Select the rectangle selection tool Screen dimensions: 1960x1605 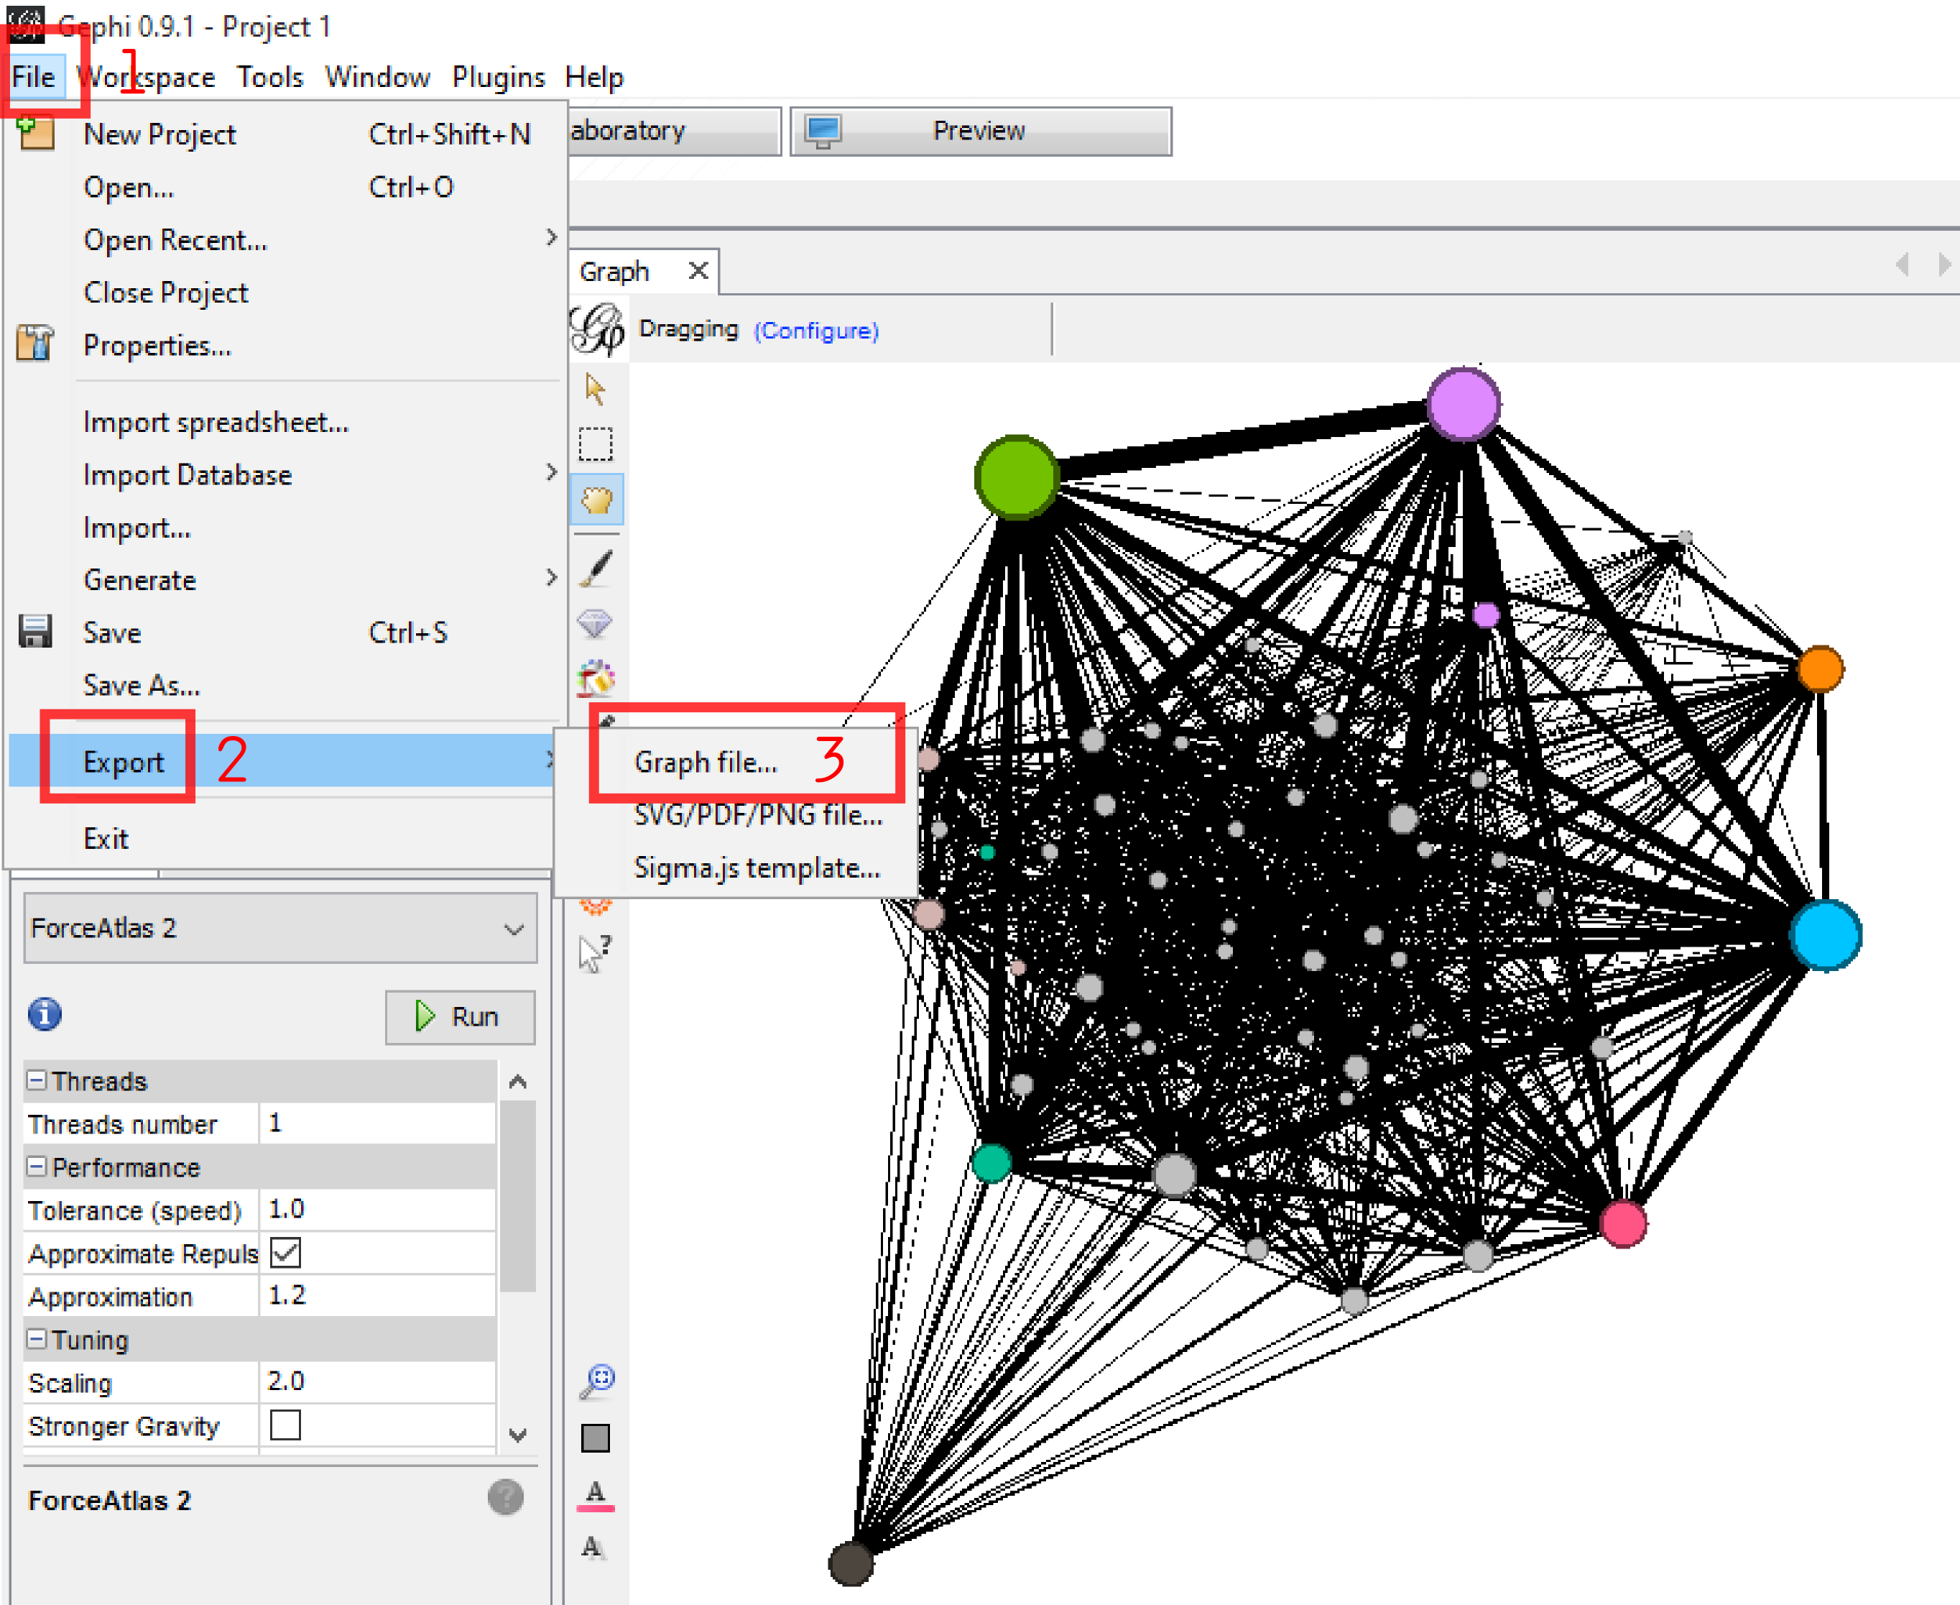point(595,443)
